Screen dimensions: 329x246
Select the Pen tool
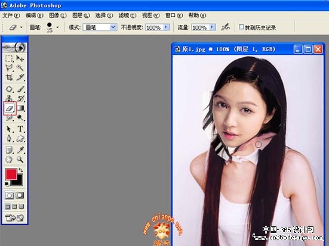tap(9, 138)
